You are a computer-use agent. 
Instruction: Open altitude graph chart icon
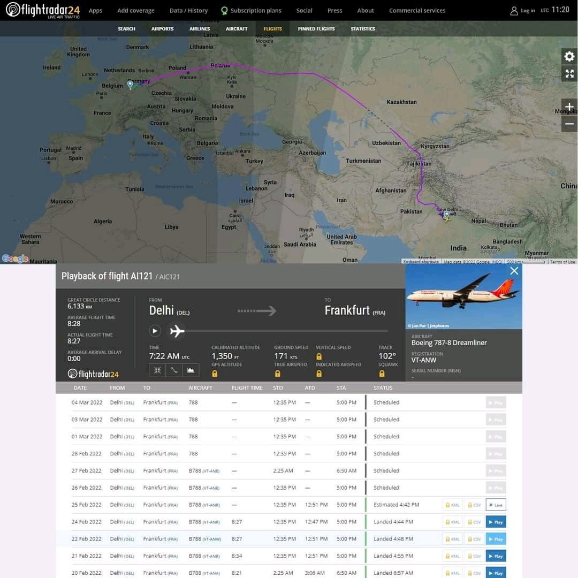point(191,370)
